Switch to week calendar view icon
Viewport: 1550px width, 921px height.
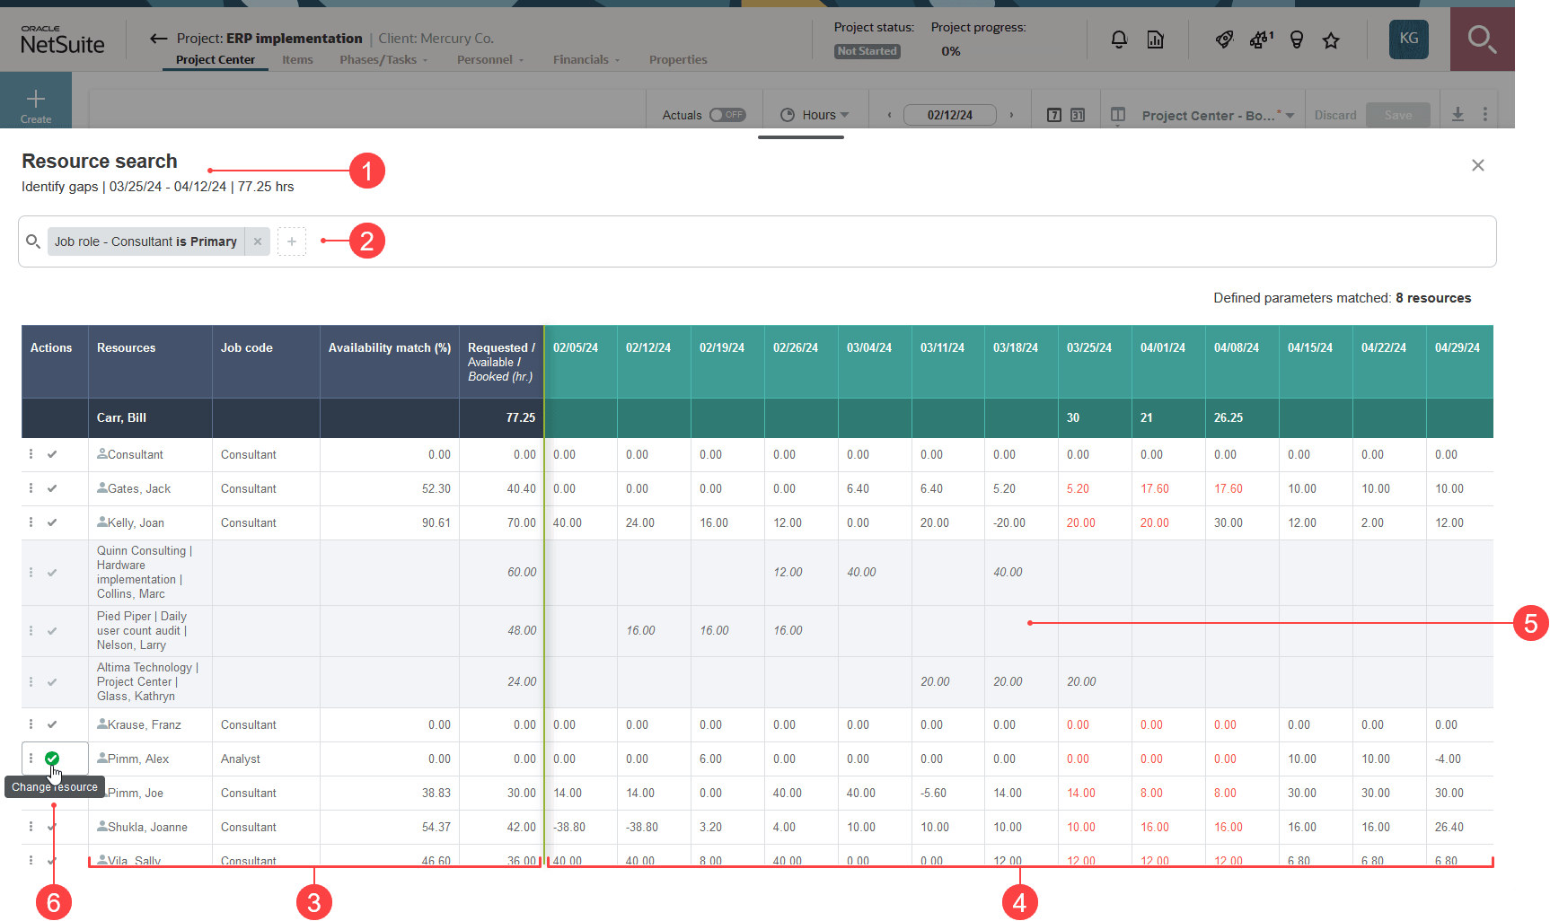[x=1054, y=115]
